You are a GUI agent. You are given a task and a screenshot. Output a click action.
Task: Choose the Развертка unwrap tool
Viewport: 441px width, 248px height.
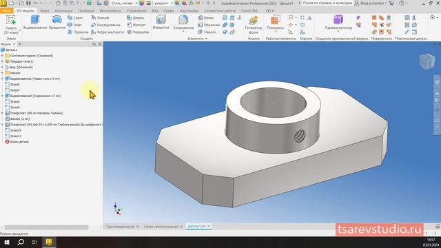[138, 32]
